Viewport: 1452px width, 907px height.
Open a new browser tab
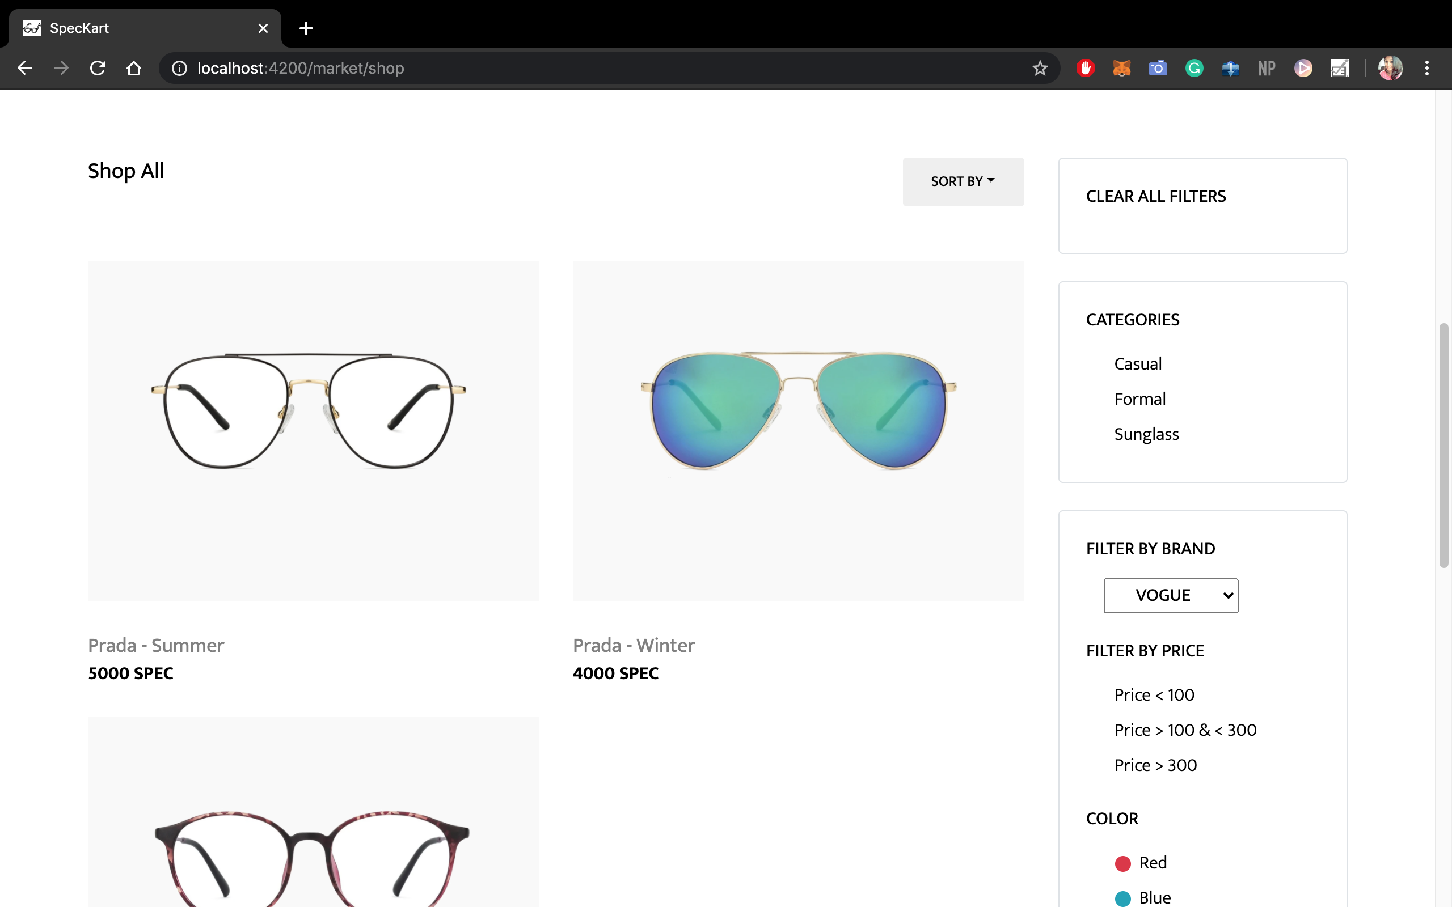pos(306,28)
